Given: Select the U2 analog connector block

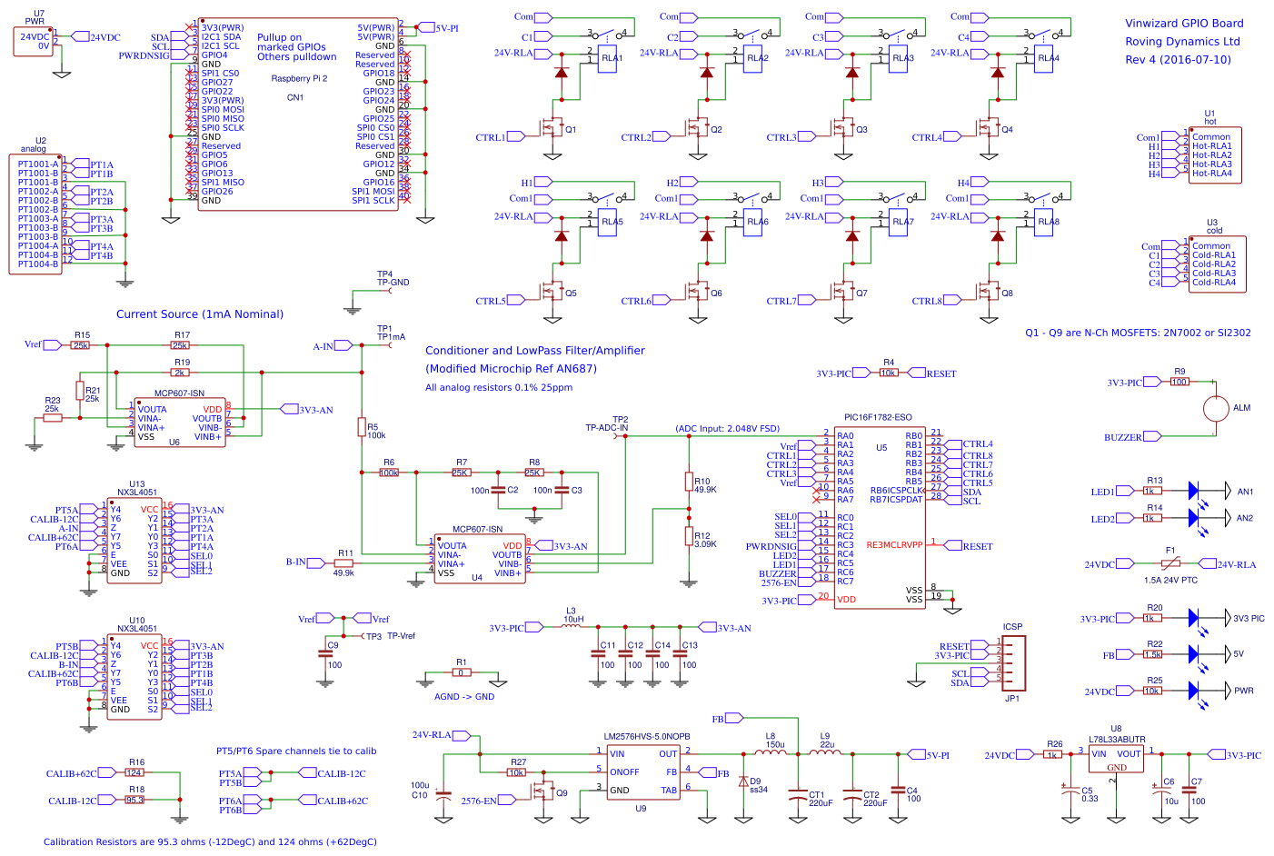Looking at the screenshot, I should [35, 214].
